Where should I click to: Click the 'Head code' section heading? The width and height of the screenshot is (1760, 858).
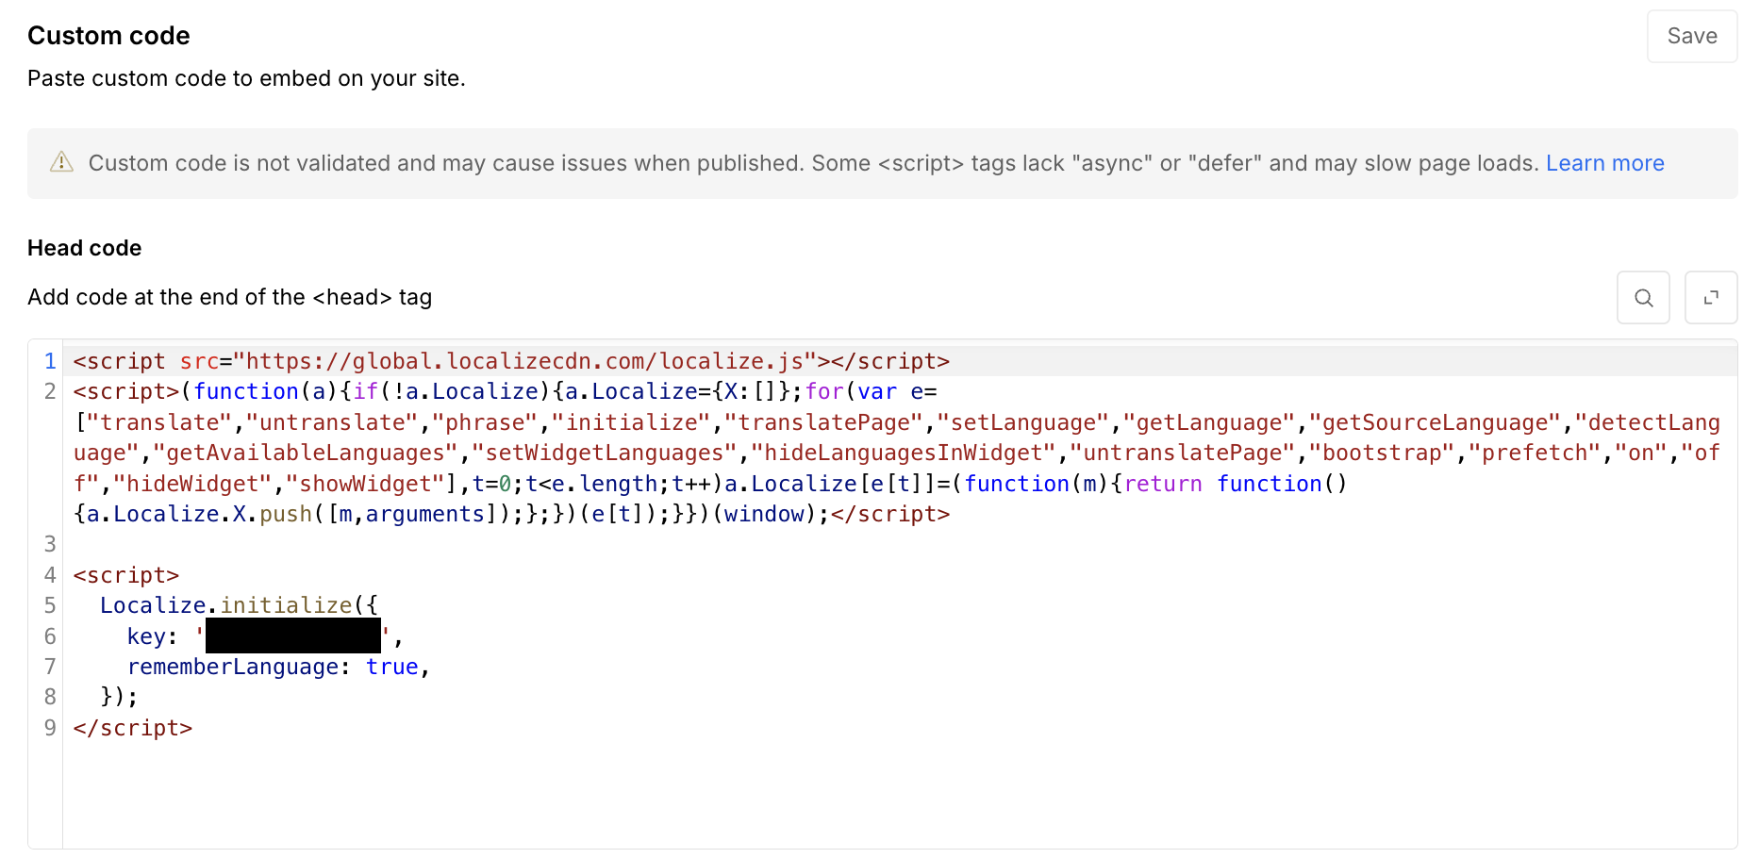click(85, 248)
